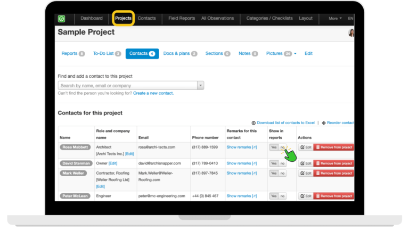
Task: Switch to the To-Do List tab
Action: tap(107, 53)
